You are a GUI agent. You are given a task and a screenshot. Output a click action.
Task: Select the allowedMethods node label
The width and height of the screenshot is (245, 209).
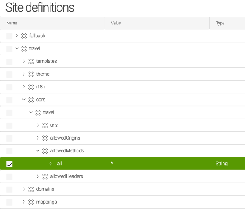tap(67, 151)
